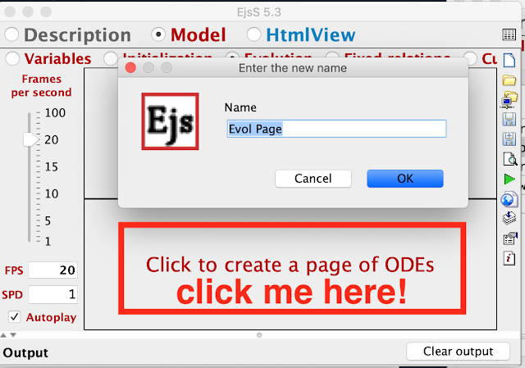Click the New simulation page icon
Viewport: 525px width, 368px height.
coord(509,61)
